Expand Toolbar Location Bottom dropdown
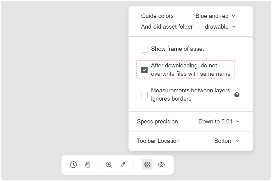This screenshot has height=181, width=272. click(x=227, y=141)
